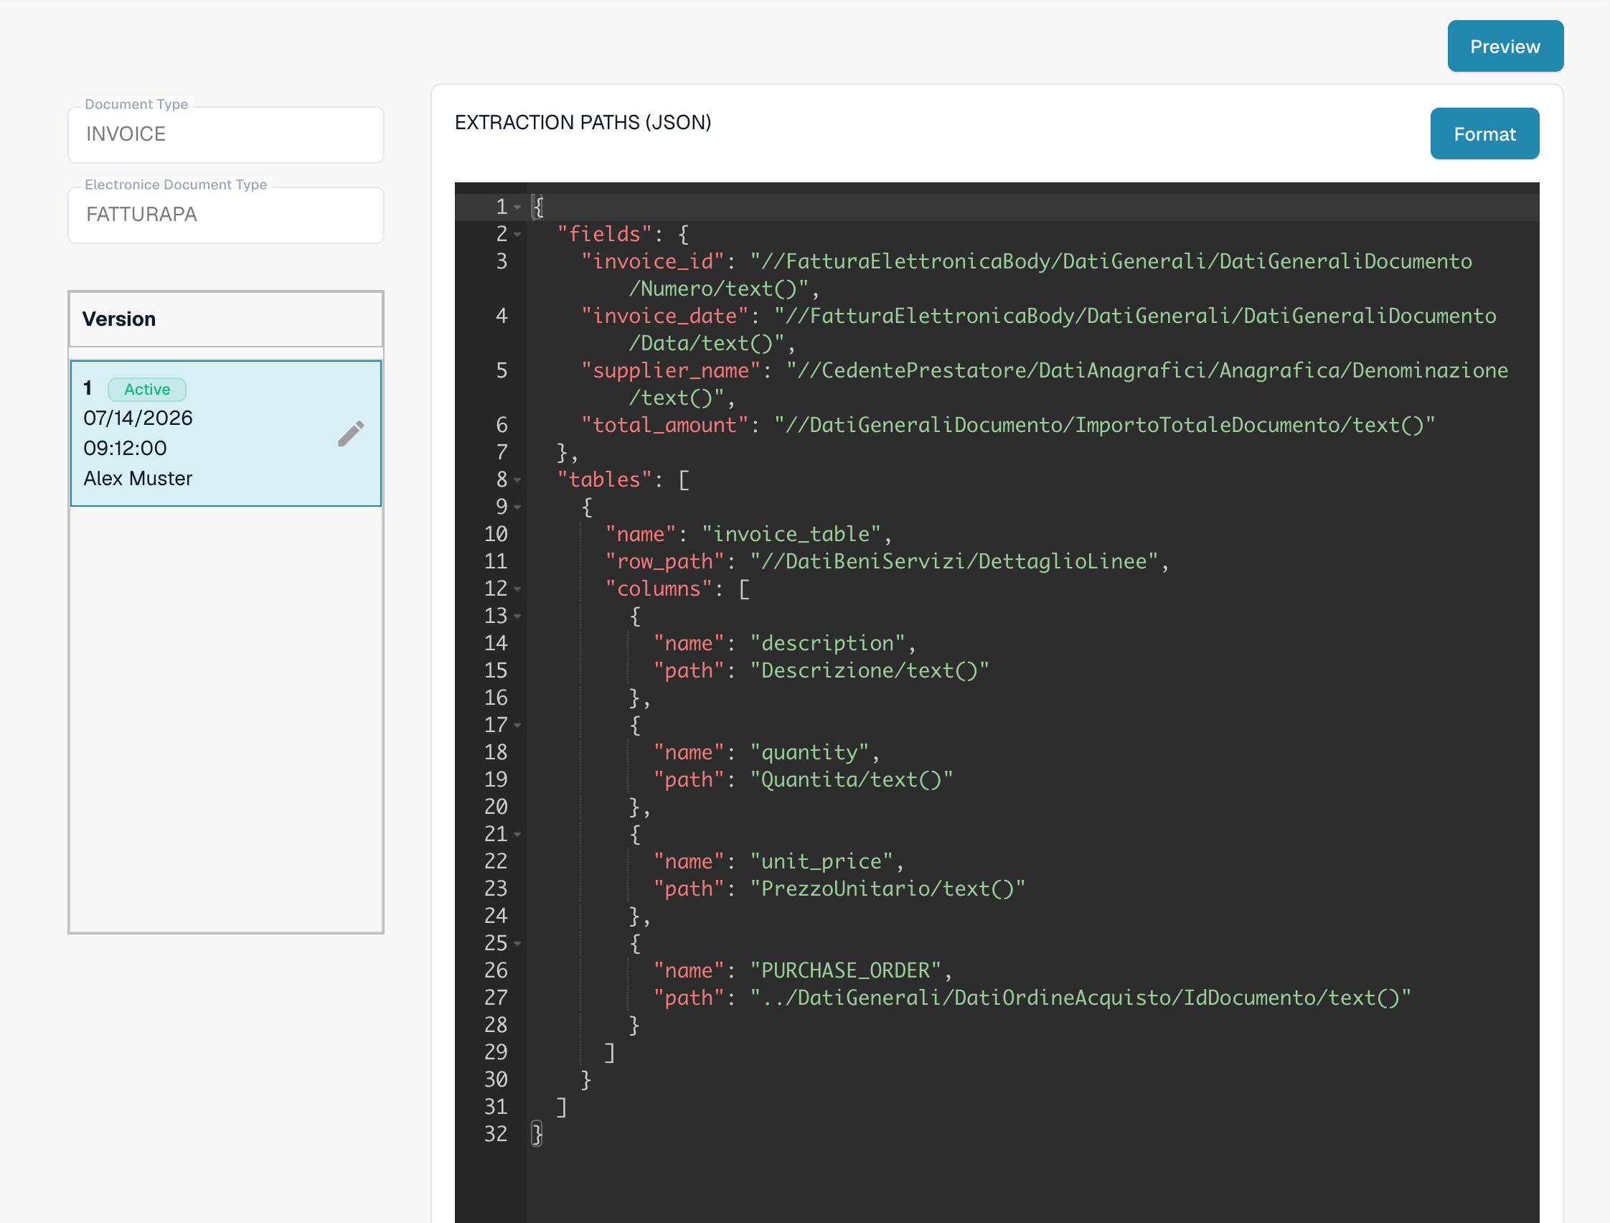
Task: Click the "total_amount" key
Action: (664, 425)
